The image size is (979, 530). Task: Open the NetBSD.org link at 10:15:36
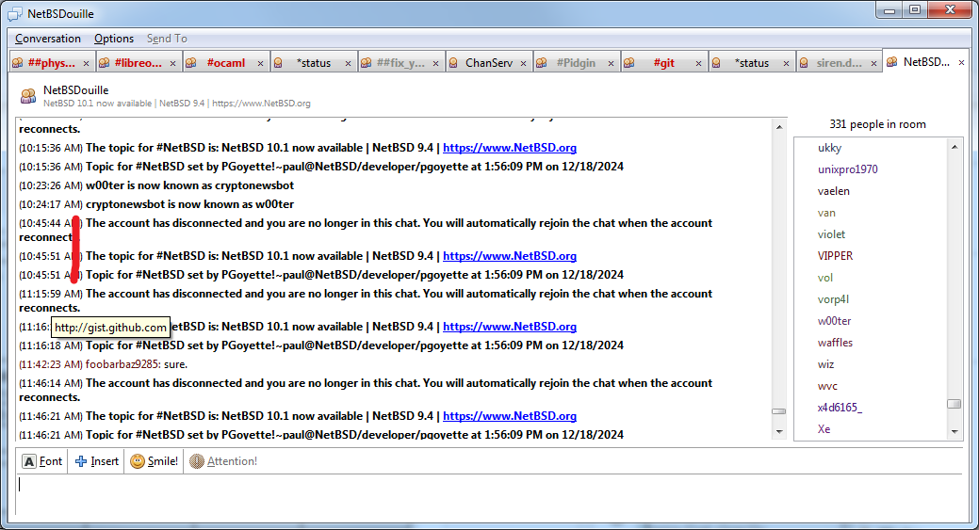click(509, 148)
